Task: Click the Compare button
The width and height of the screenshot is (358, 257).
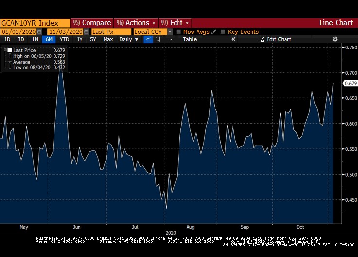Action: (92, 23)
